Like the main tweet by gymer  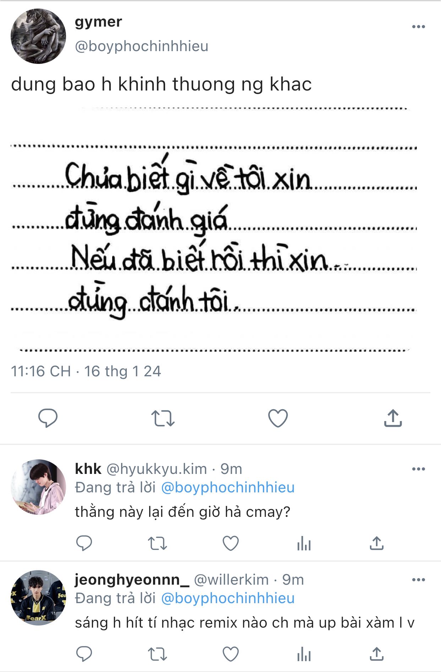278,418
